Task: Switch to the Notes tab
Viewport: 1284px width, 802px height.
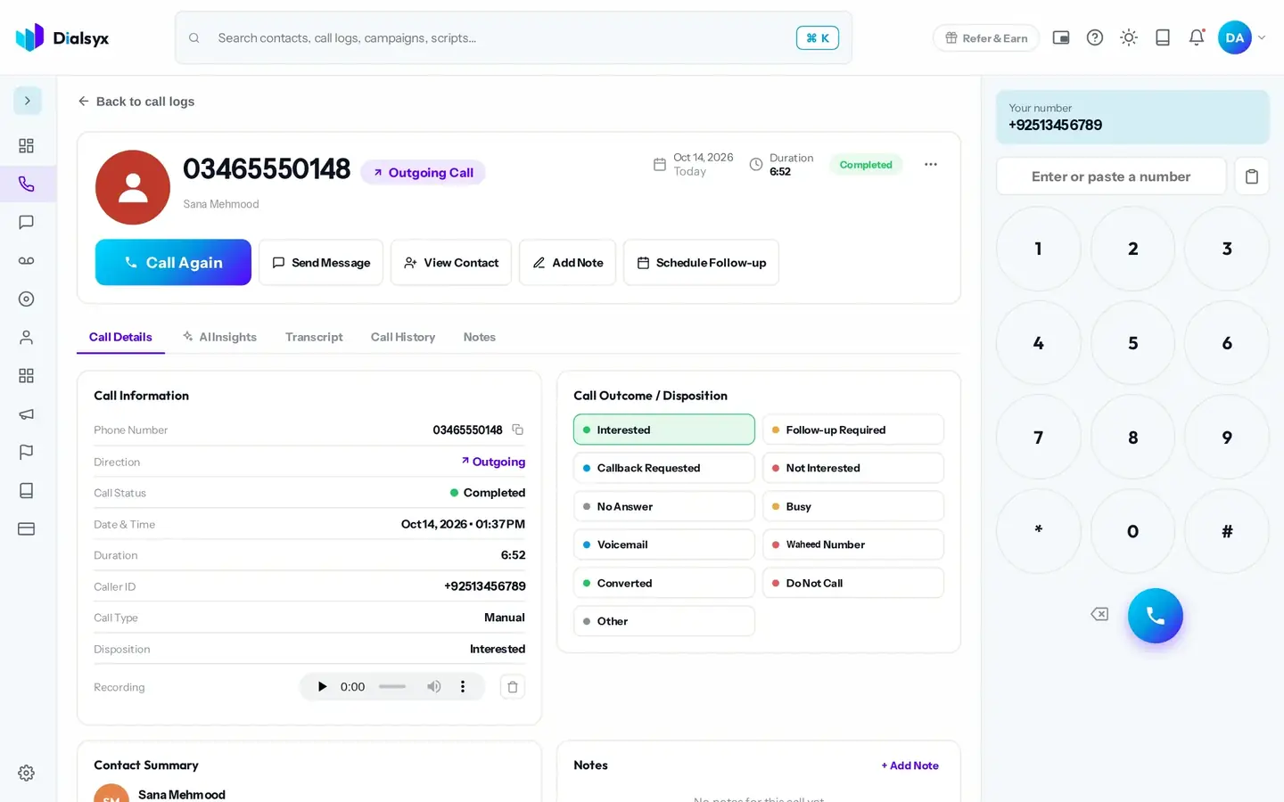Action: 480,337
